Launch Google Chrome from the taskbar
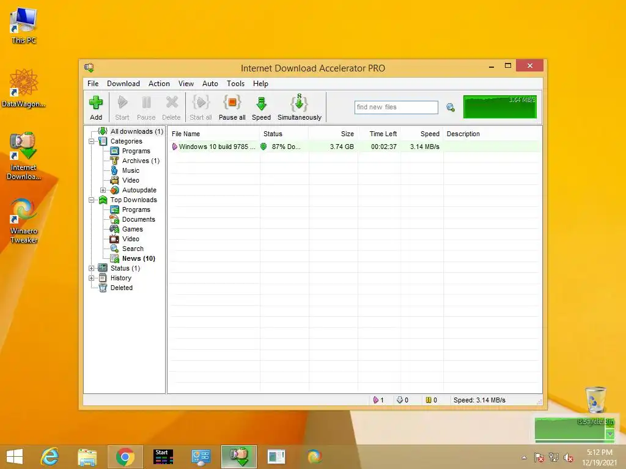 point(125,457)
